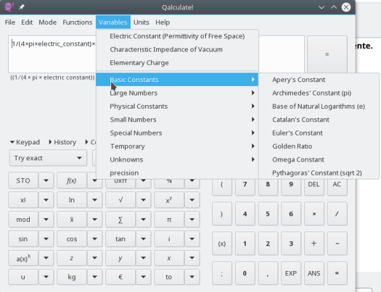The width and height of the screenshot is (381, 292).
Task: Click the f(x) function button
Action: [72, 180]
